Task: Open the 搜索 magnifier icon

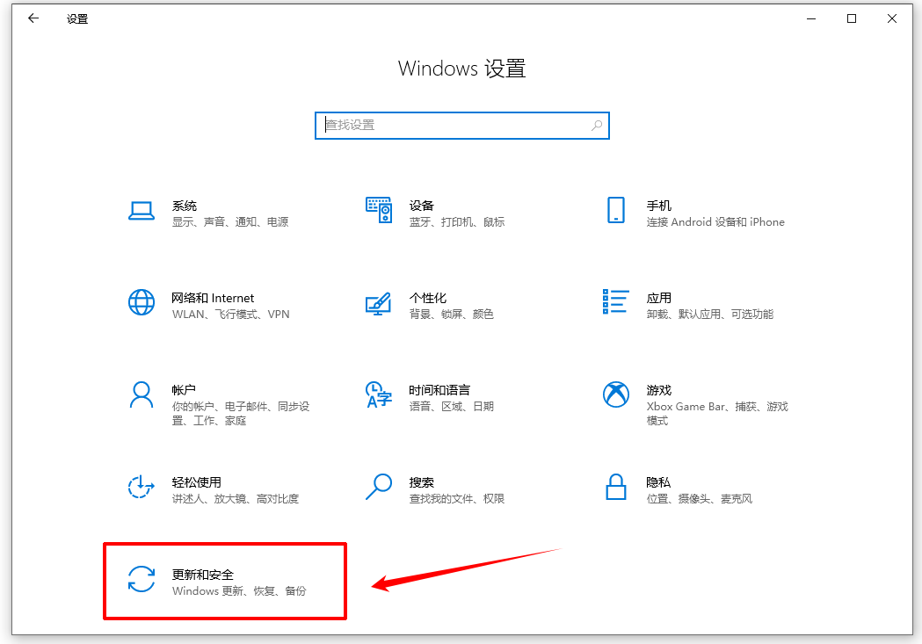Action: pyautogui.click(x=379, y=487)
